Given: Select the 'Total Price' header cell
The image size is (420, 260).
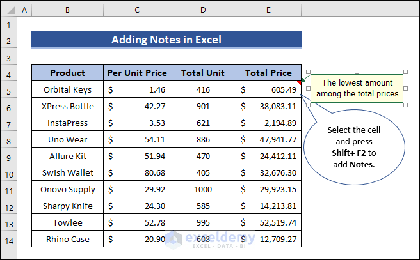Looking at the screenshot, I should 268,73.
